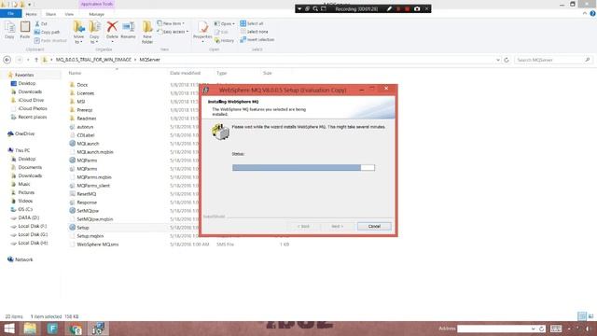This screenshot has width=597, height=336.
Task: Click the pencil icon on recording toolbar
Action: pos(389,8)
